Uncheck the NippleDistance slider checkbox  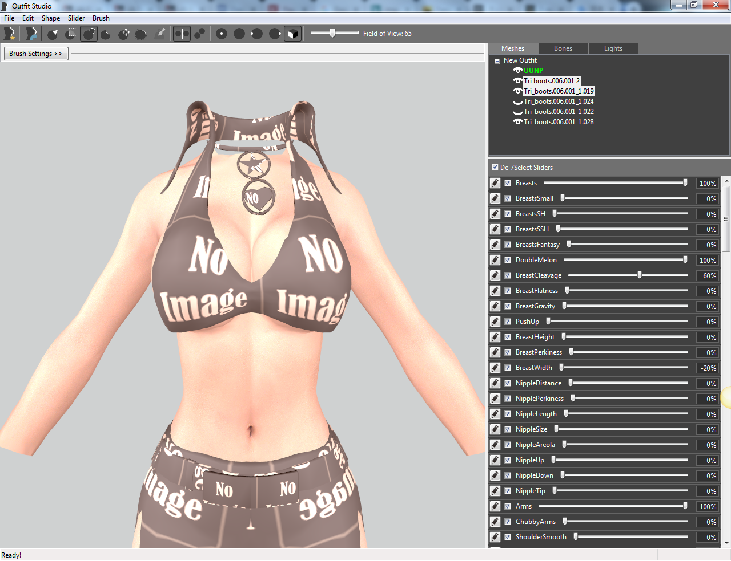(x=508, y=383)
